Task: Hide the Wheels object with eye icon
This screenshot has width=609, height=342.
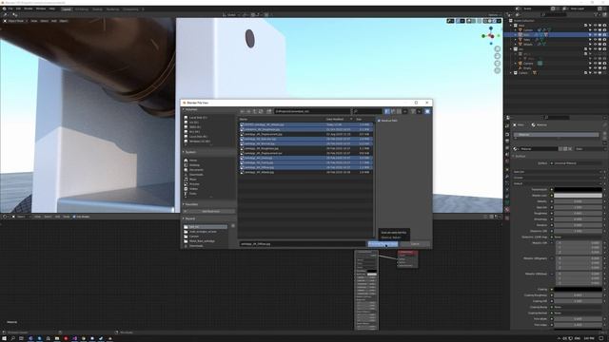Action: [x=595, y=45]
